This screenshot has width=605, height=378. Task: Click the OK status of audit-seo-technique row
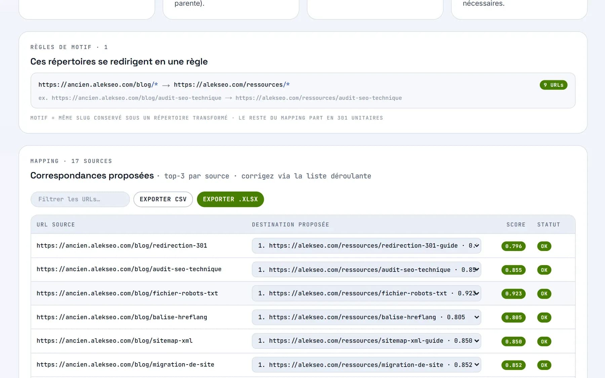pos(544,270)
